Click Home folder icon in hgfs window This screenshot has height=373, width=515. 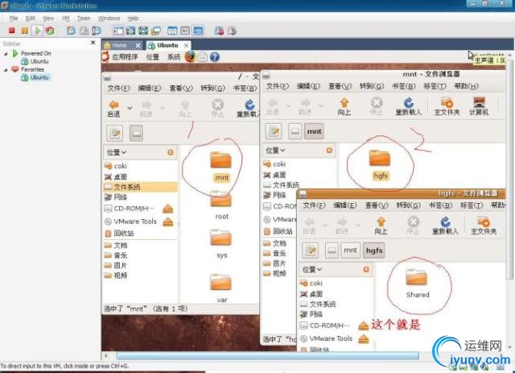[x=484, y=226]
